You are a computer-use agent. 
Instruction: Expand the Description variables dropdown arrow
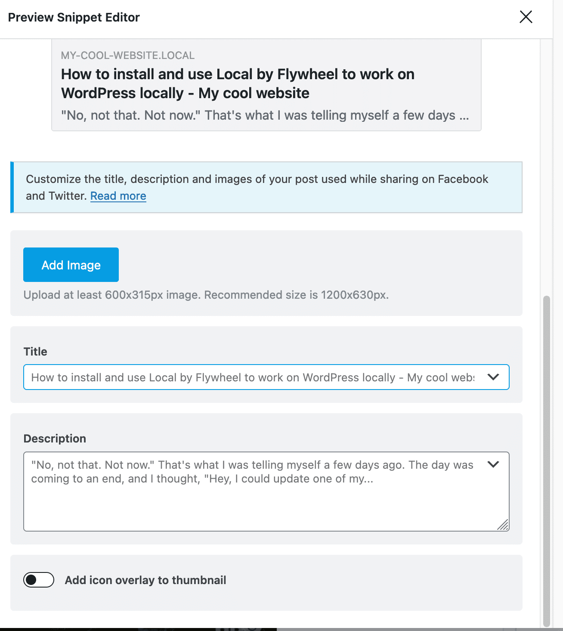[493, 464]
